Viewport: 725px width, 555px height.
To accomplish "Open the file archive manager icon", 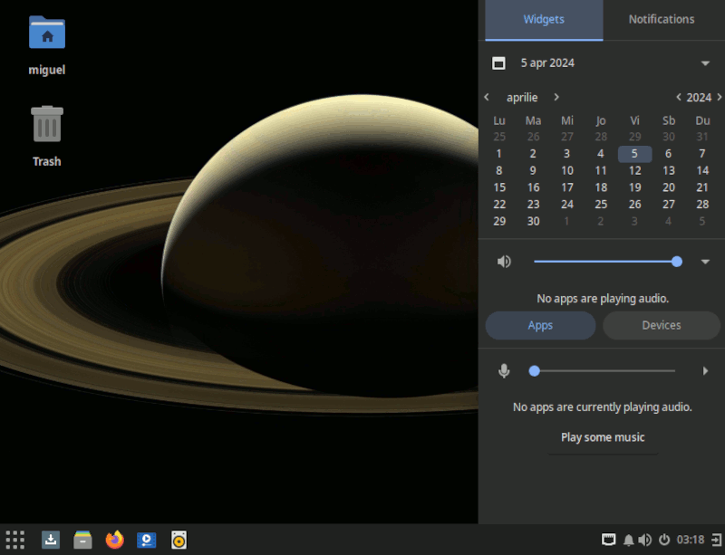I will tap(82, 541).
